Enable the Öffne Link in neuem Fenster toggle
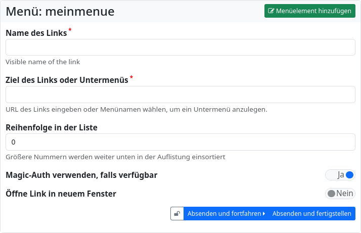The image size is (361, 233). tap(340, 194)
